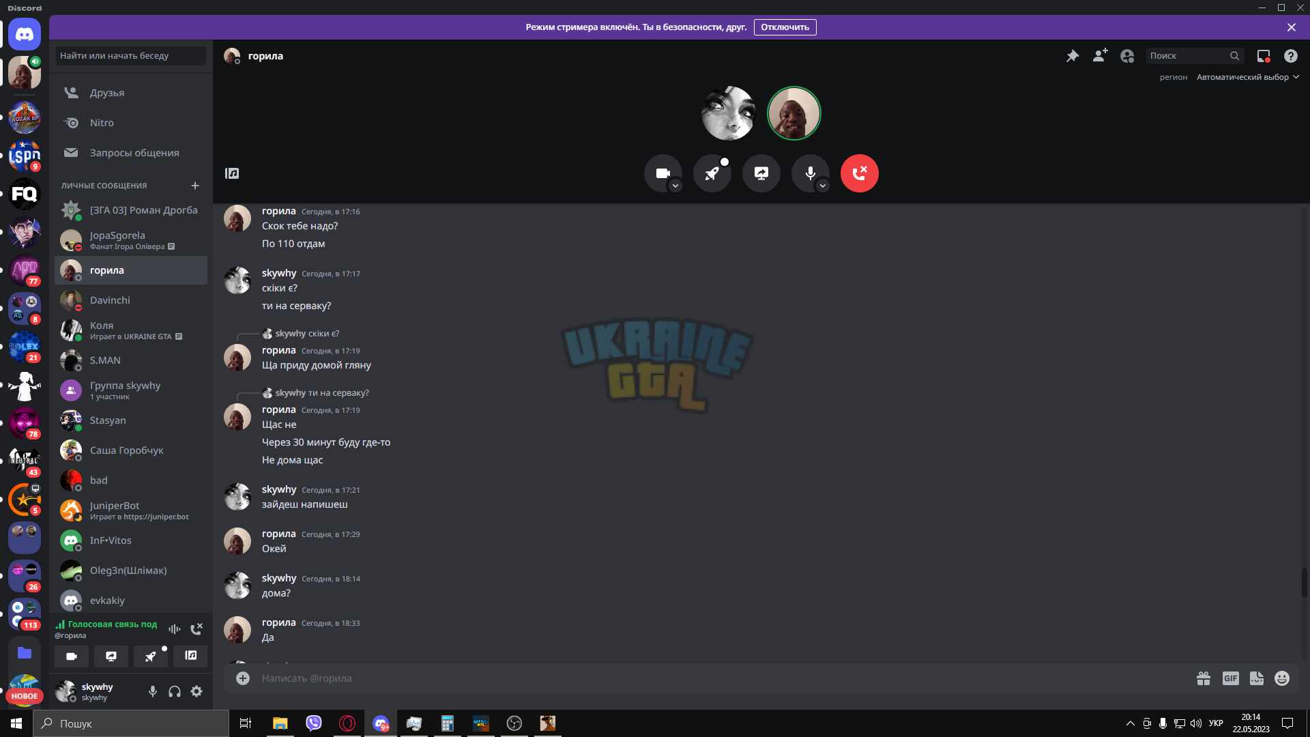The image size is (1310, 737).
Task: Turn on camera from voice panel
Action: point(72,656)
